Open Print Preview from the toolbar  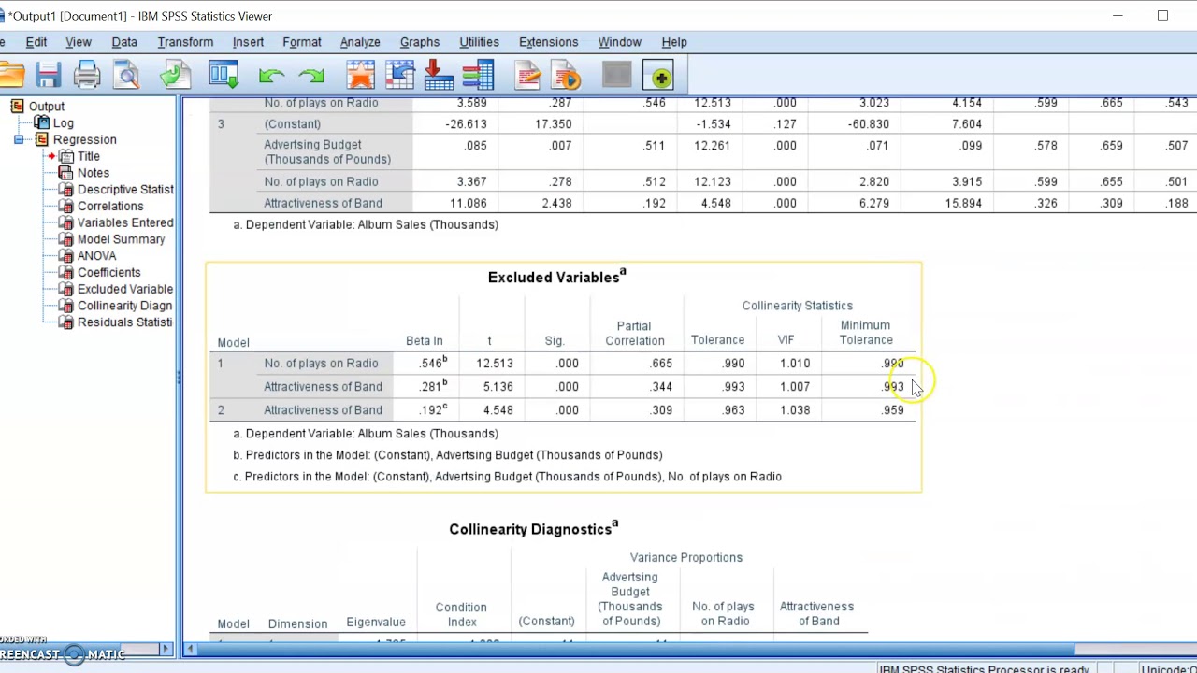pyautogui.click(x=126, y=76)
